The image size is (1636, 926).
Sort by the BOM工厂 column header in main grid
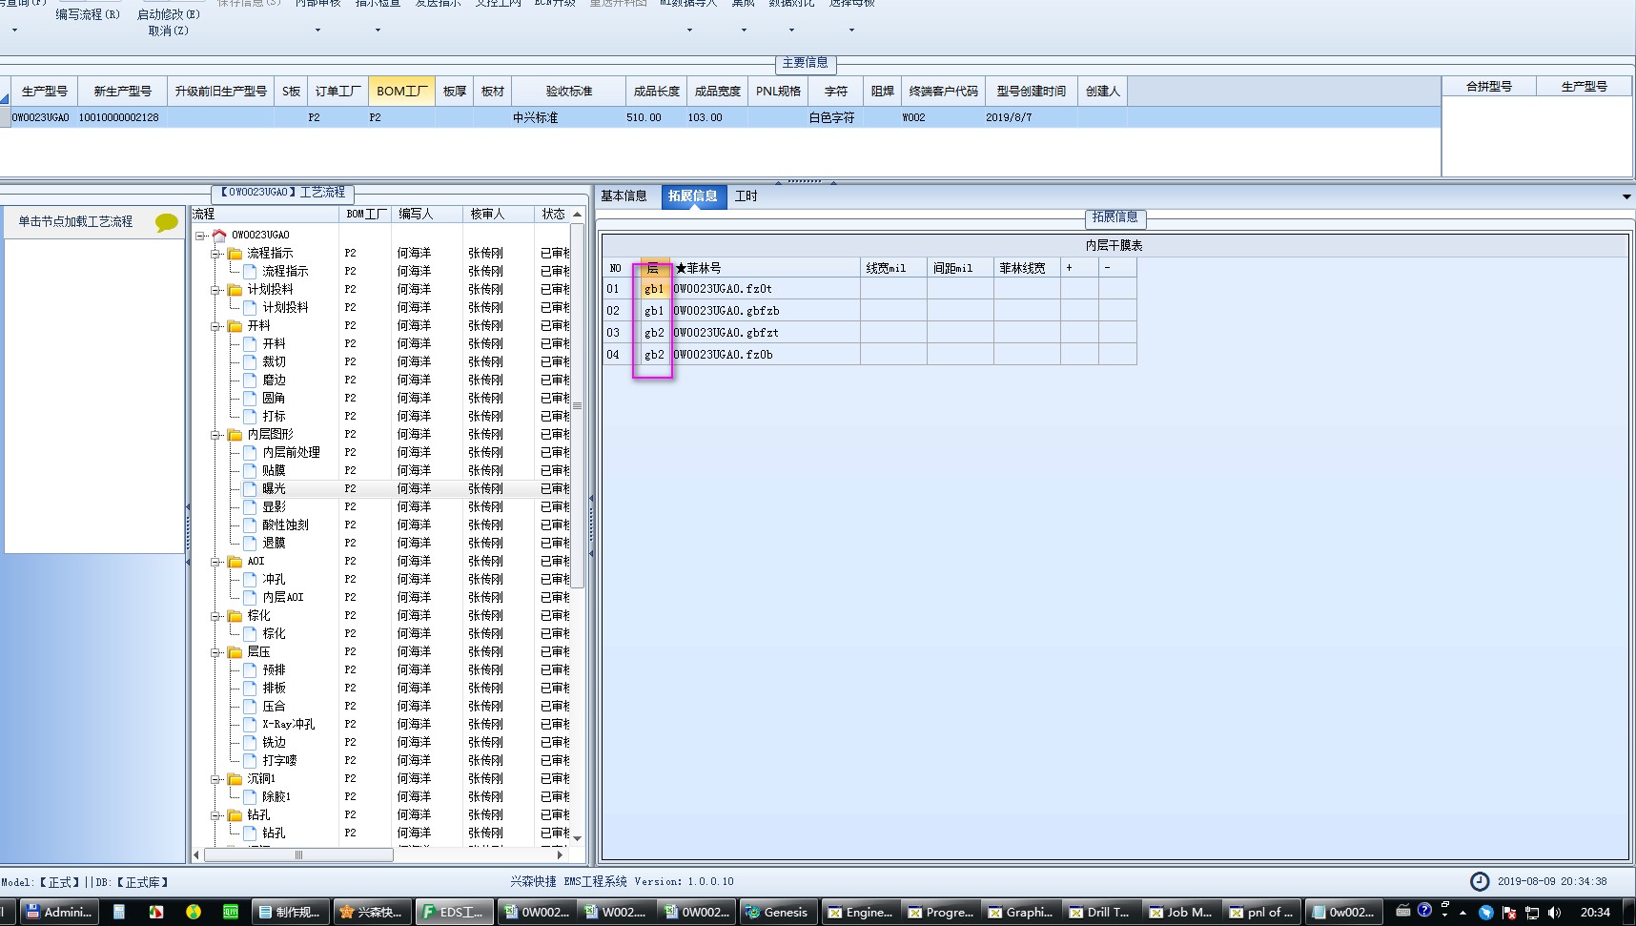(x=401, y=92)
